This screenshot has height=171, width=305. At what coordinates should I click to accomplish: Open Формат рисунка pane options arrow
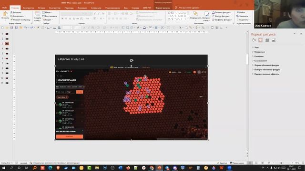point(295,34)
